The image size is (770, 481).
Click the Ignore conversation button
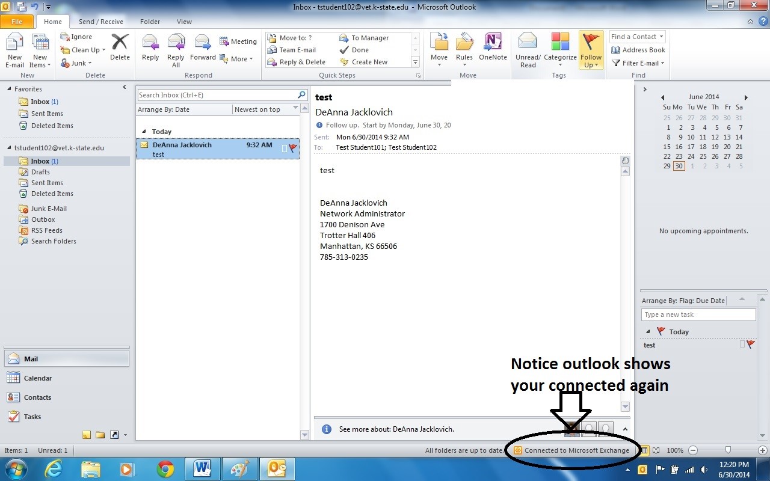76,37
